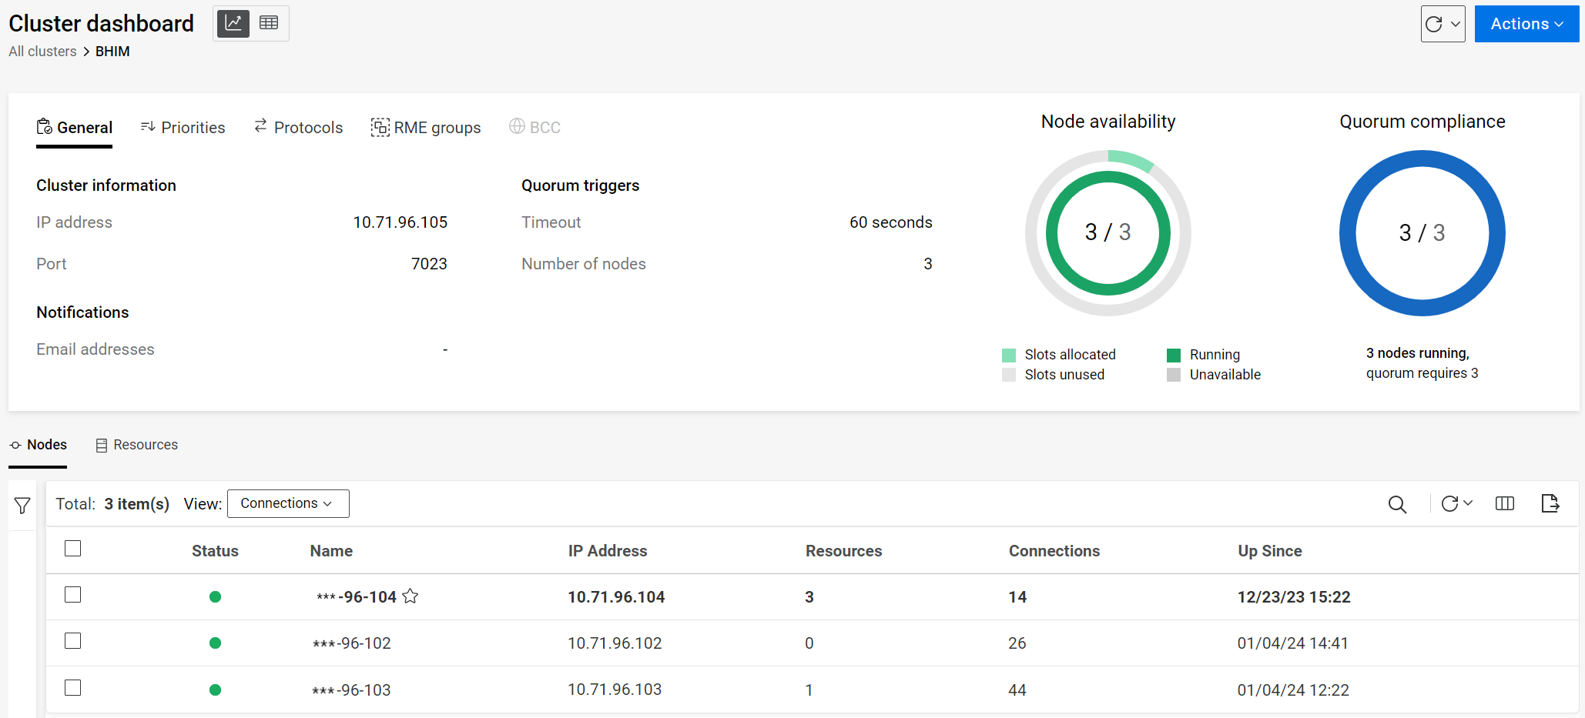Screen dimensions: 1585x718
Task: Open the Actions dropdown
Action: click(x=1526, y=24)
